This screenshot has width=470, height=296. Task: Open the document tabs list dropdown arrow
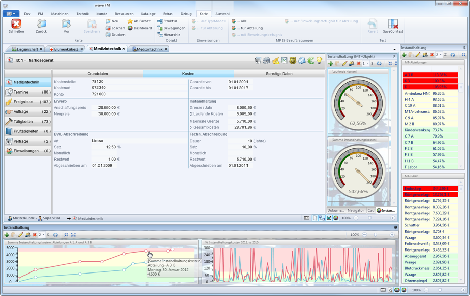[x=394, y=50]
